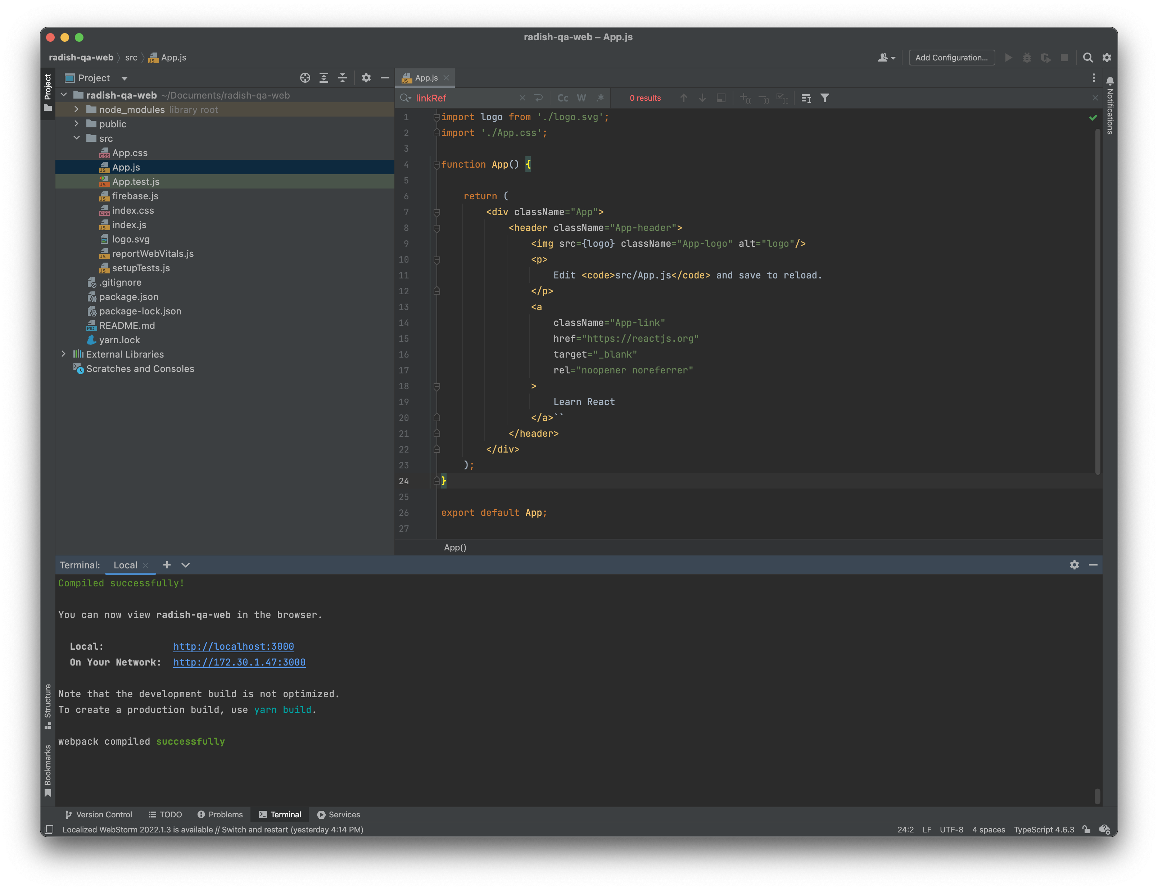Click the filter search results funnel icon
Screen dimensions: 1158x890
(825, 98)
